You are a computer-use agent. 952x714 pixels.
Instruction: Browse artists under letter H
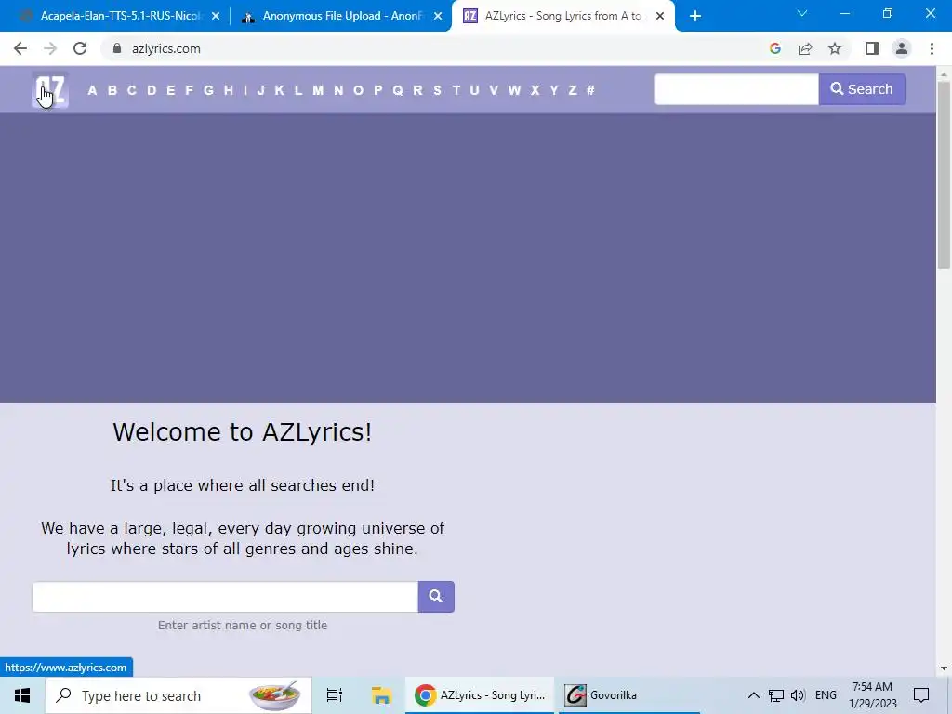(x=229, y=90)
